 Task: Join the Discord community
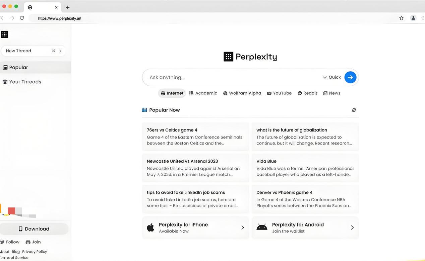coord(33,242)
